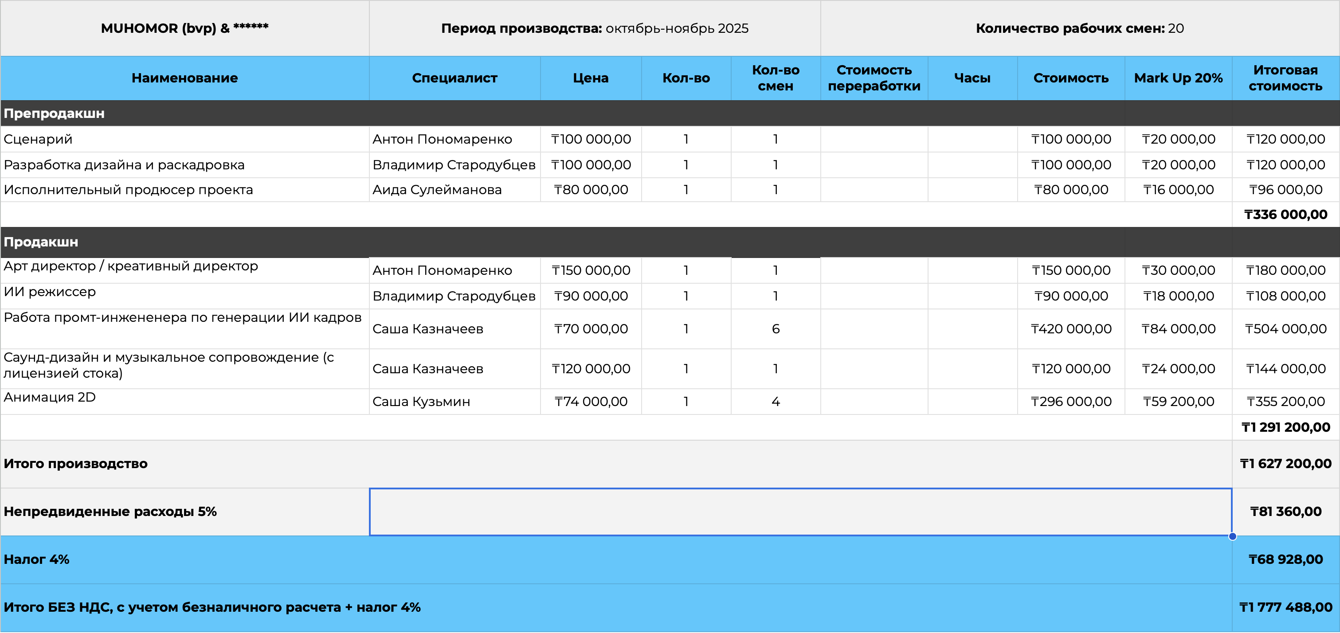
Task: Click the 'Наименование' column header
Action: click(184, 78)
